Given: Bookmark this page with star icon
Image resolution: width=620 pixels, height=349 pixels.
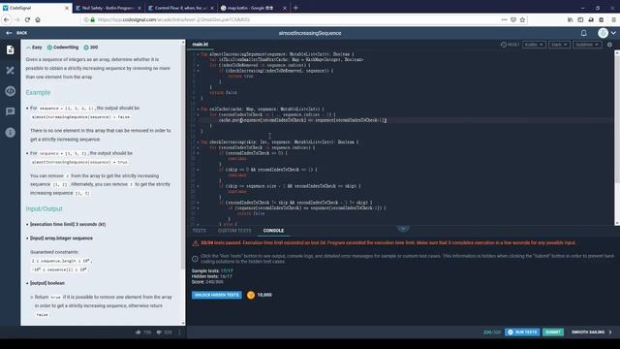Looking at the screenshot, I should [x=522, y=19].
